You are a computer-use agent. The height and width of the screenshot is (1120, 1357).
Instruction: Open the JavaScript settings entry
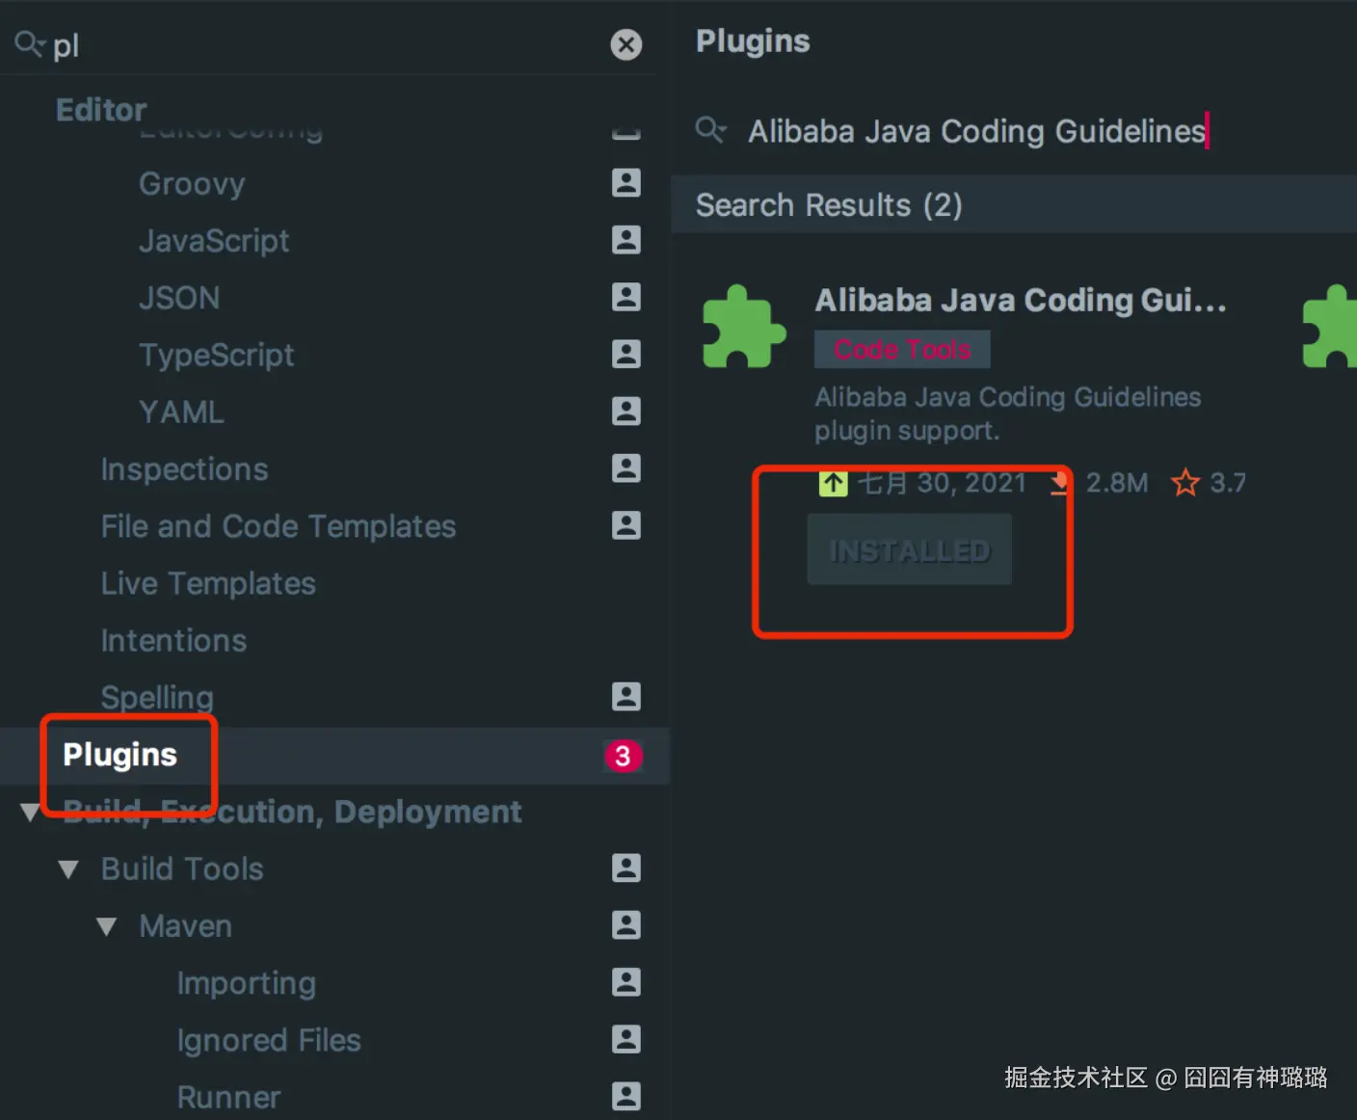[214, 240]
